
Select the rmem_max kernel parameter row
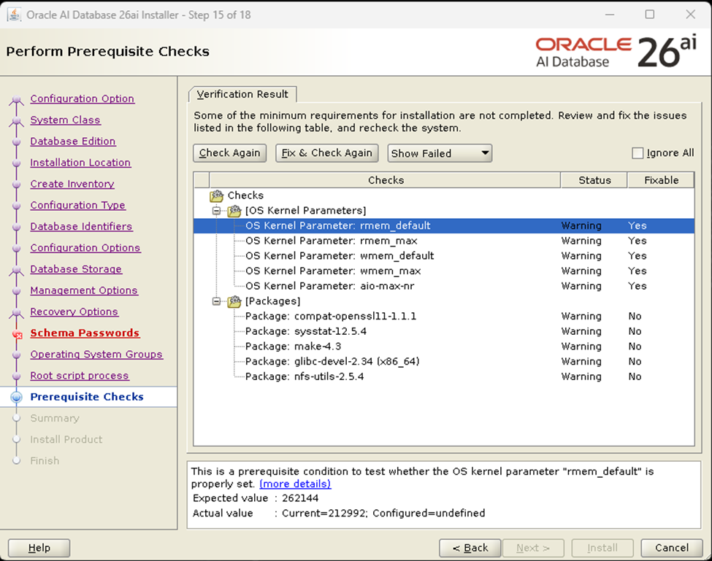(444, 241)
